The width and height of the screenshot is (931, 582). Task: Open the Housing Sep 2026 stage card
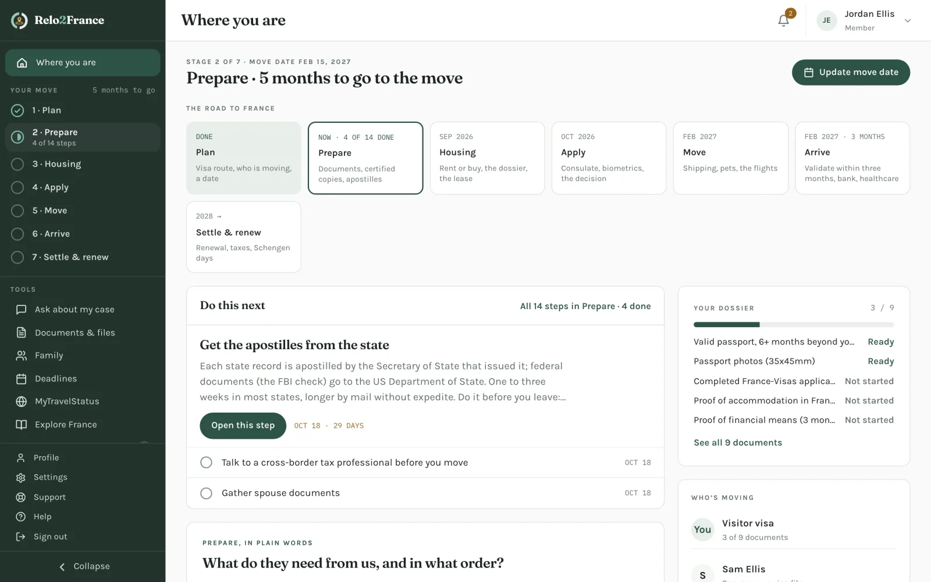click(487, 158)
